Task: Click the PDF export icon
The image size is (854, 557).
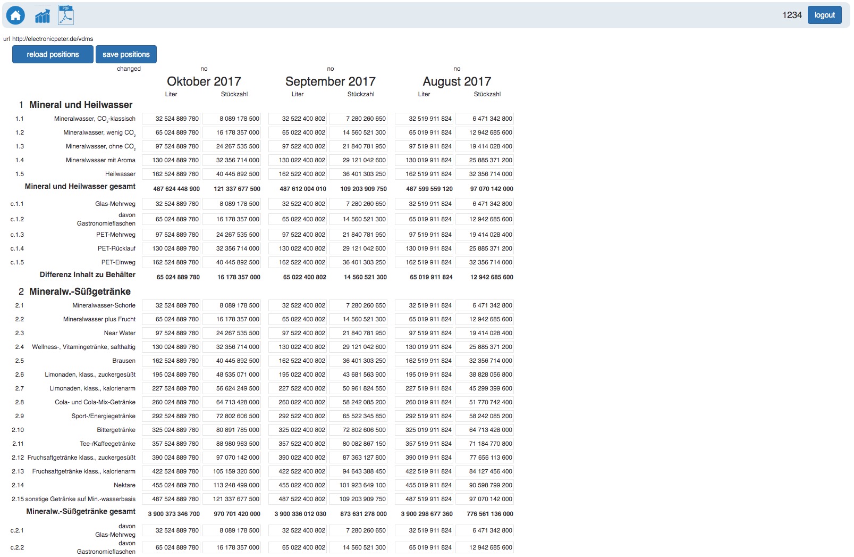Action: (x=66, y=15)
